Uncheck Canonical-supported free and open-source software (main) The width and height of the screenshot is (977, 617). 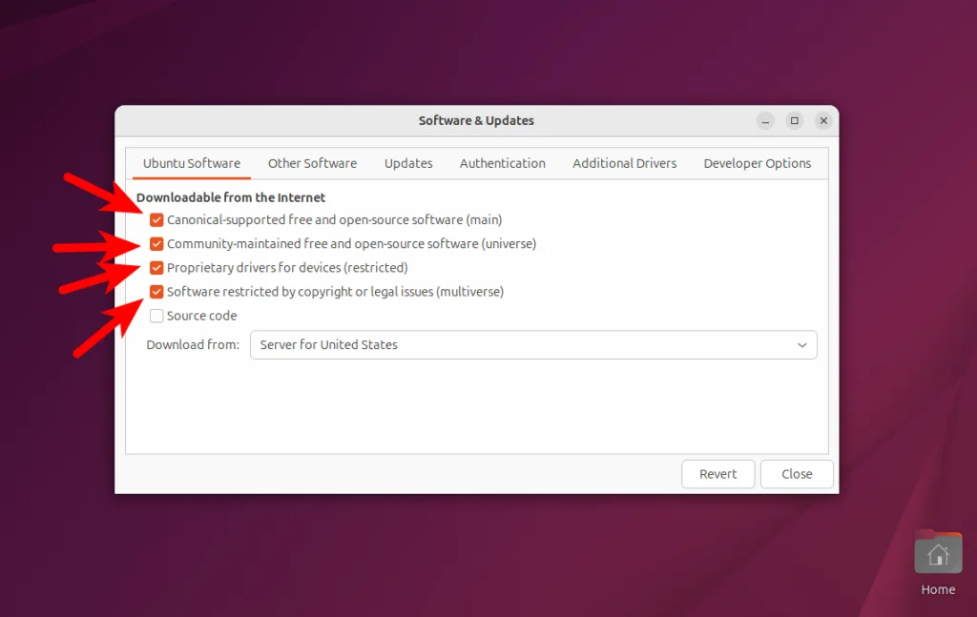tap(156, 219)
